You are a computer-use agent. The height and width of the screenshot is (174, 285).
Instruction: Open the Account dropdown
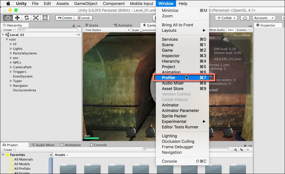click(x=264, y=18)
